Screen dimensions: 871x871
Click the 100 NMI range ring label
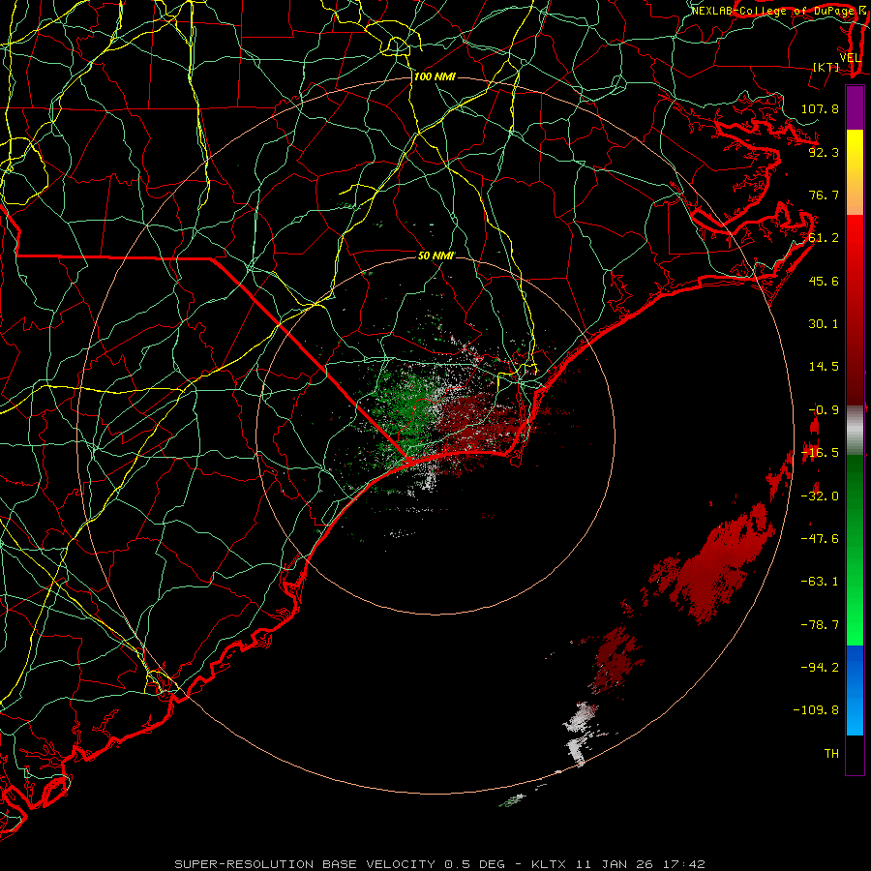[x=435, y=76]
